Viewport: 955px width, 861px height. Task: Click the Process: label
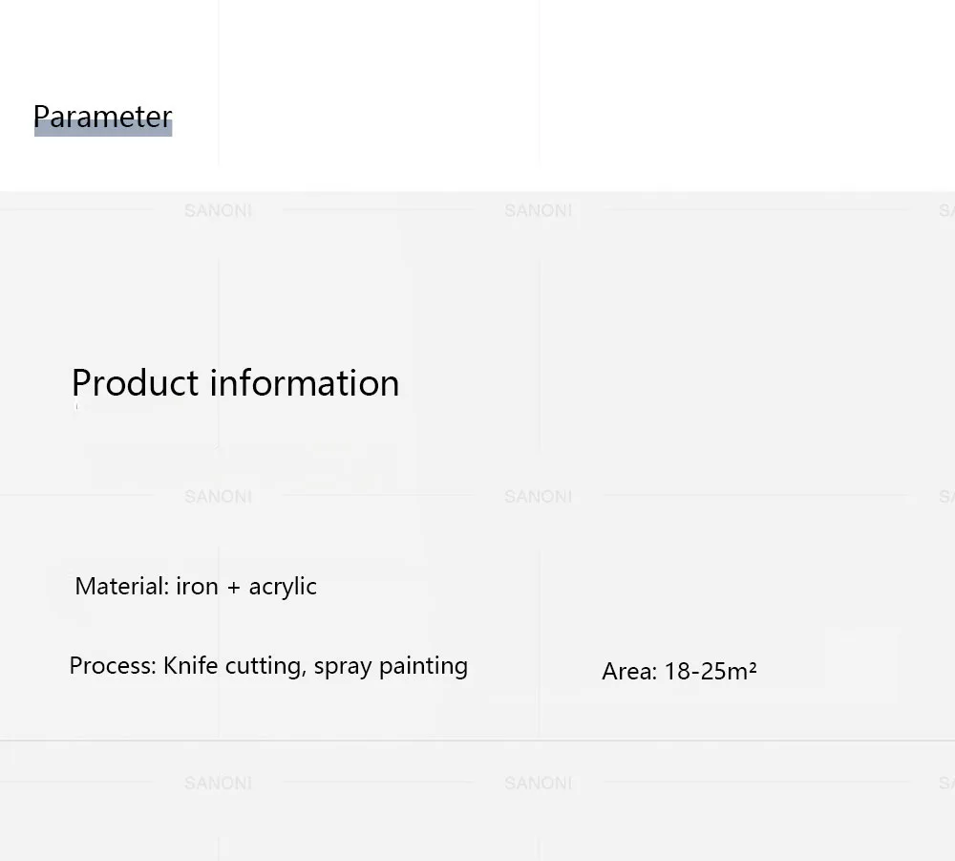click(x=114, y=665)
